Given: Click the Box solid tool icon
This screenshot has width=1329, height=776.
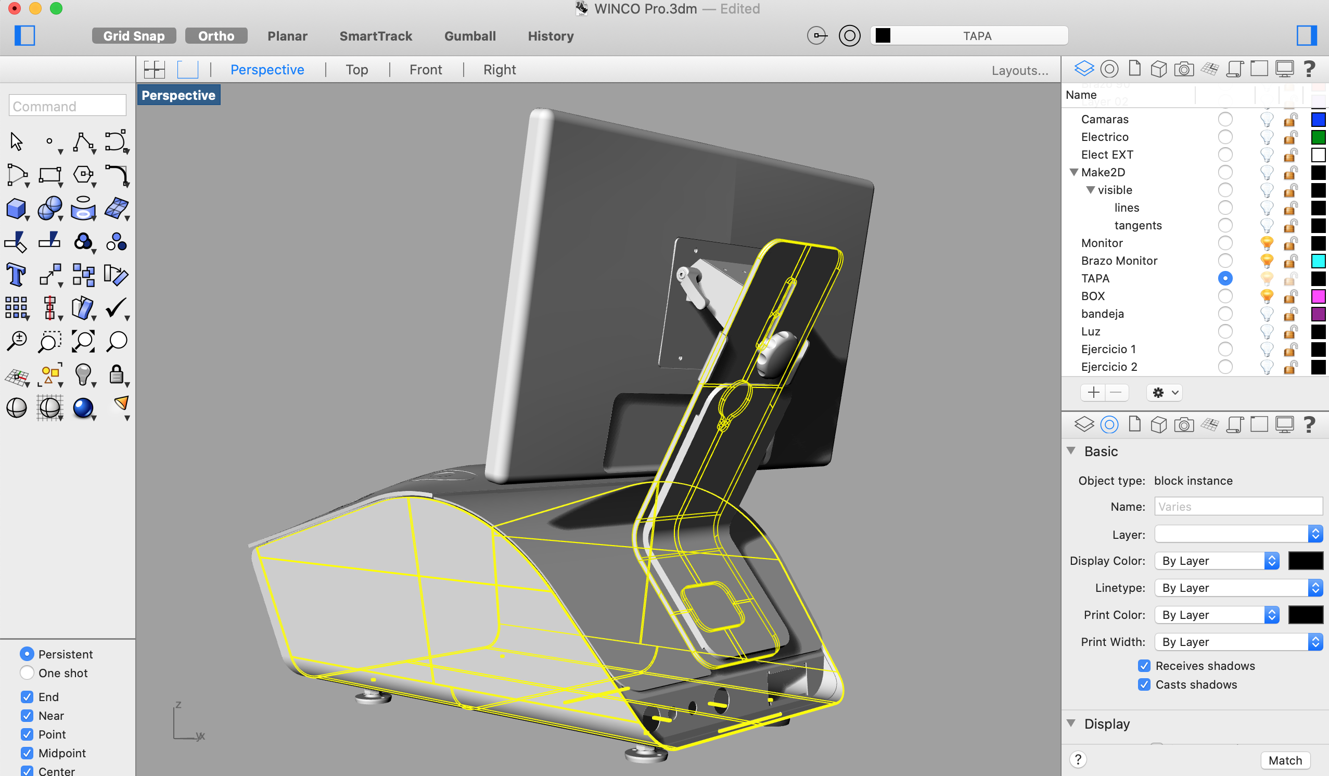Looking at the screenshot, I should [16, 208].
